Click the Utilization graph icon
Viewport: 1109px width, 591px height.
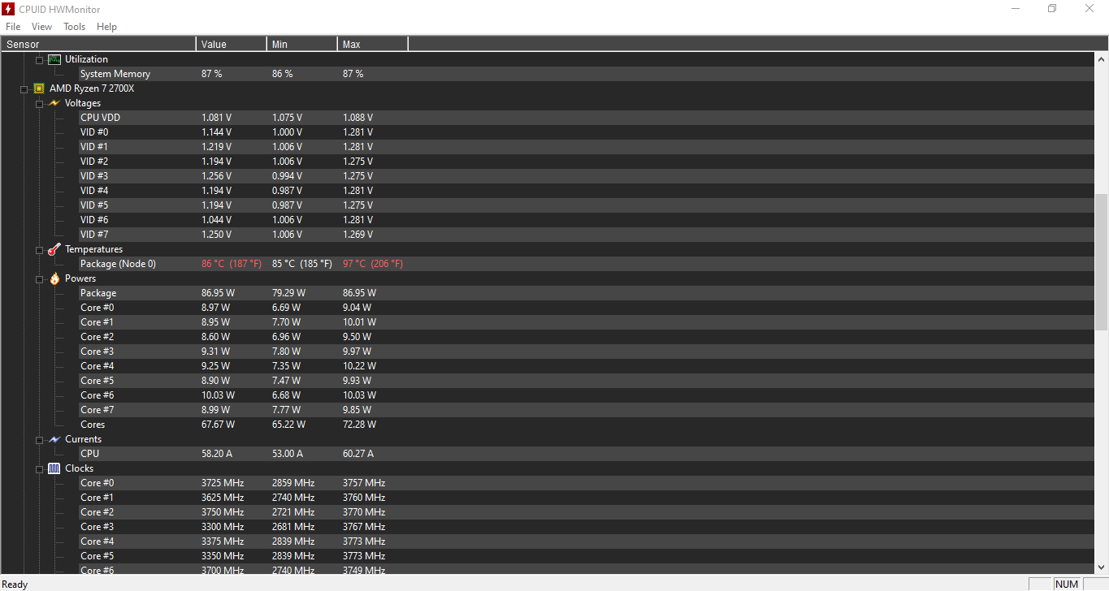click(54, 59)
